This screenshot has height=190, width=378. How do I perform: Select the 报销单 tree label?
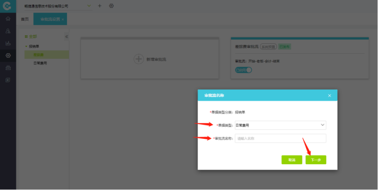[34, 46]
